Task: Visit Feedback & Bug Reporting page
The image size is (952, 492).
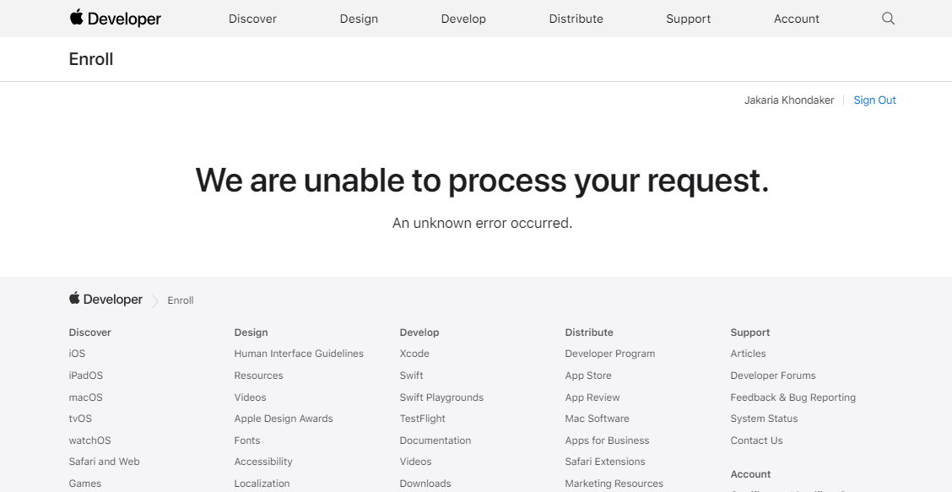Action: pyautogui.click(x=792, y=397)
